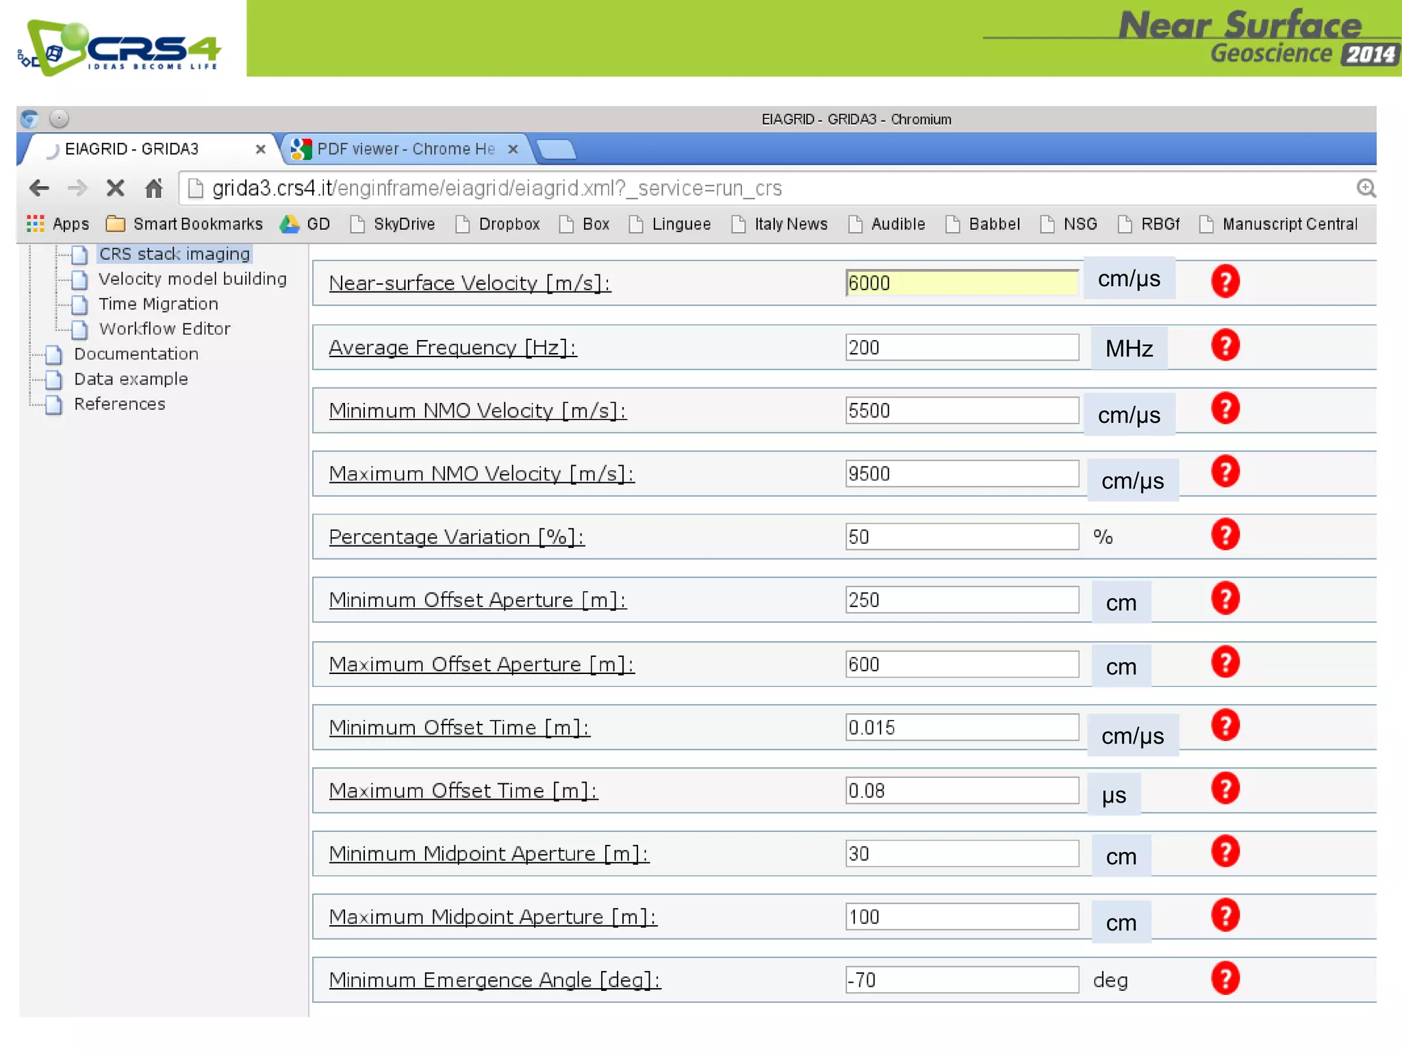Go back with the browser back arrow
The image size is (1402, 1051).
[x=39, y=187]
